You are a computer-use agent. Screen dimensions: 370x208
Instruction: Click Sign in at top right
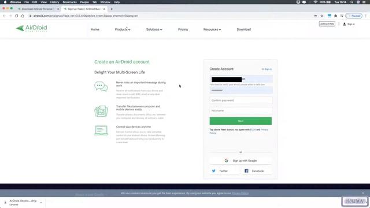[349, 24]
